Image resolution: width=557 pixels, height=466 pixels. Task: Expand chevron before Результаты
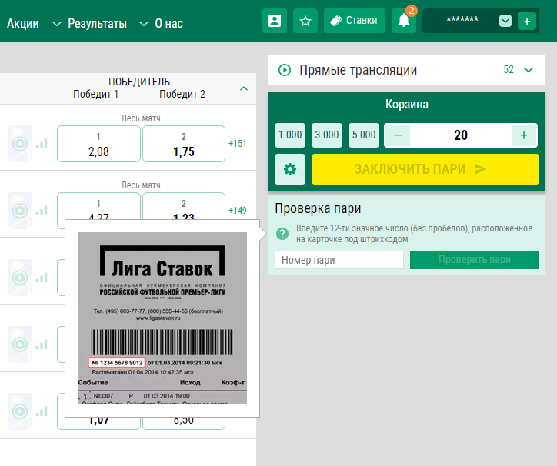pos(56,24)
